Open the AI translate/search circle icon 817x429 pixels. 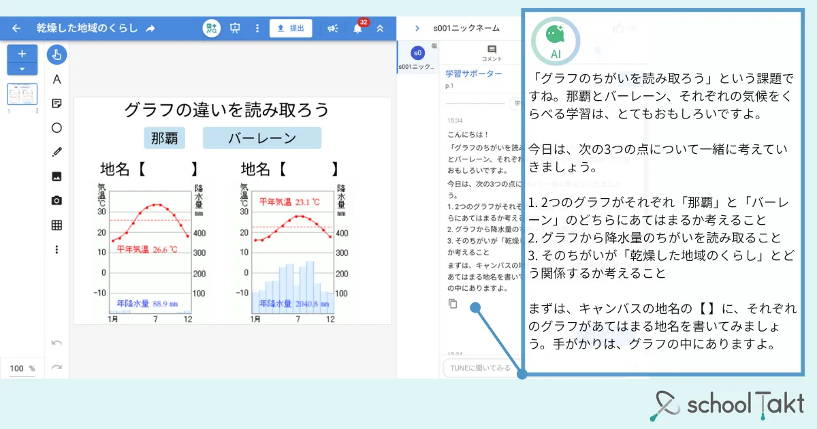pos(212,29)
